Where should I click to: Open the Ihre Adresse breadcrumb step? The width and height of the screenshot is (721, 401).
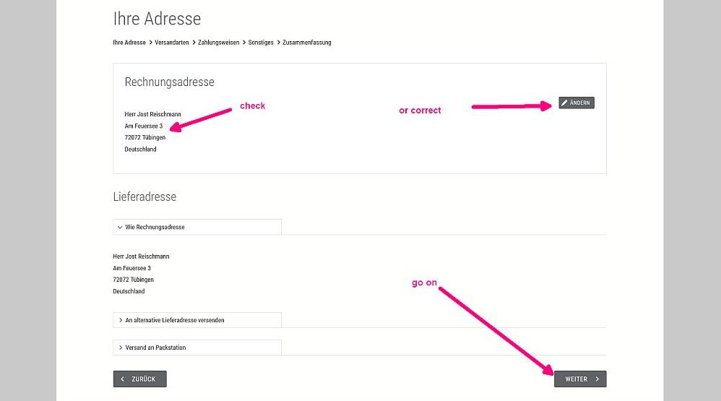(x=129, y=43)
